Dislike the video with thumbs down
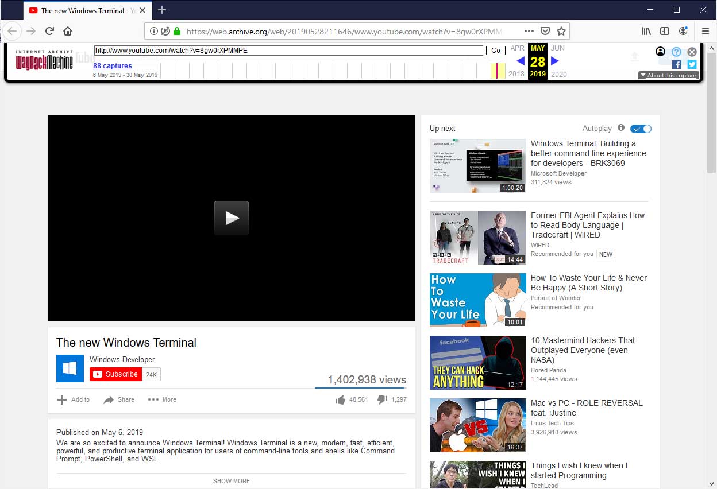Screen dimensions: 717x489 pos(382,399)
